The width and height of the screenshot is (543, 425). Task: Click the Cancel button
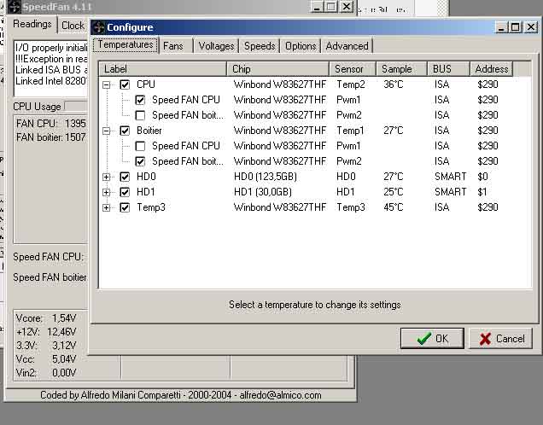pyautogui.click(x=501, y=339)
